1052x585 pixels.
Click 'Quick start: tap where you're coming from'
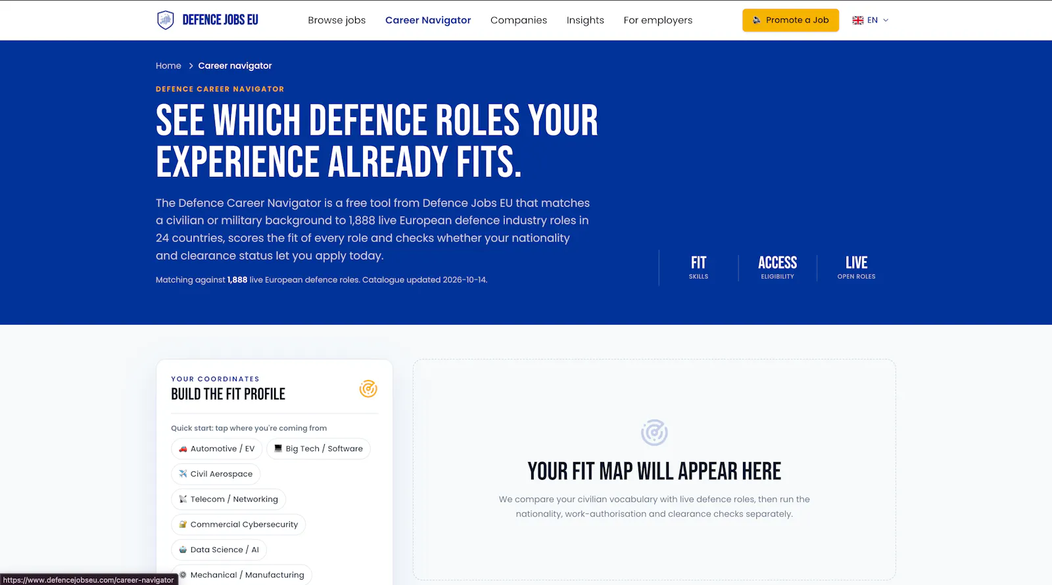click(x=249, y=428)
